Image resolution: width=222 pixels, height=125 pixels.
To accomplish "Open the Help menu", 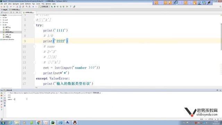I will [54, 4].
